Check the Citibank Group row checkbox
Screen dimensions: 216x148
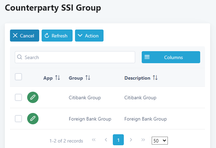[19, 98]
